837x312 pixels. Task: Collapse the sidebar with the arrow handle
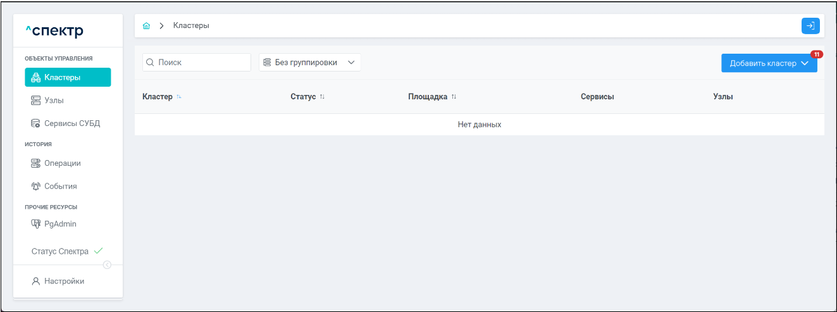tap(107, 265)
